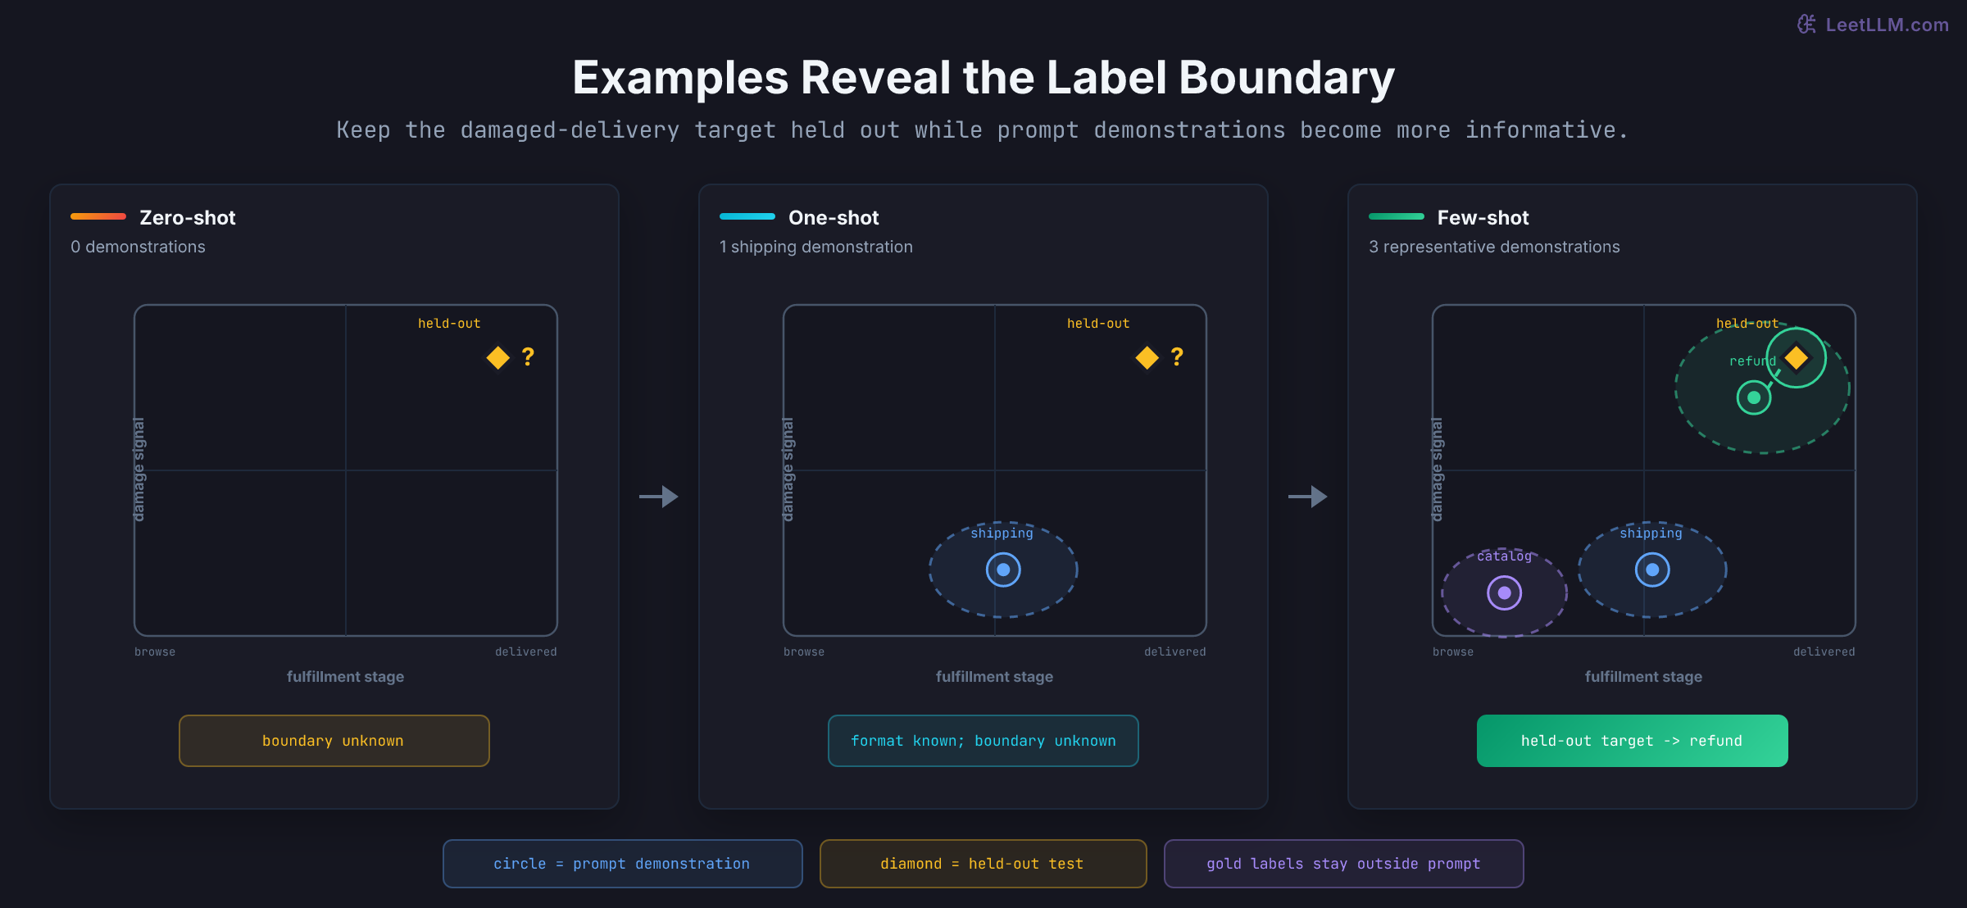This screenshot has width=1967, height=908.
Task: Click "browse" axis tick in Zero-shot chart
Action: pyautogui.click(x=155, y=651)
